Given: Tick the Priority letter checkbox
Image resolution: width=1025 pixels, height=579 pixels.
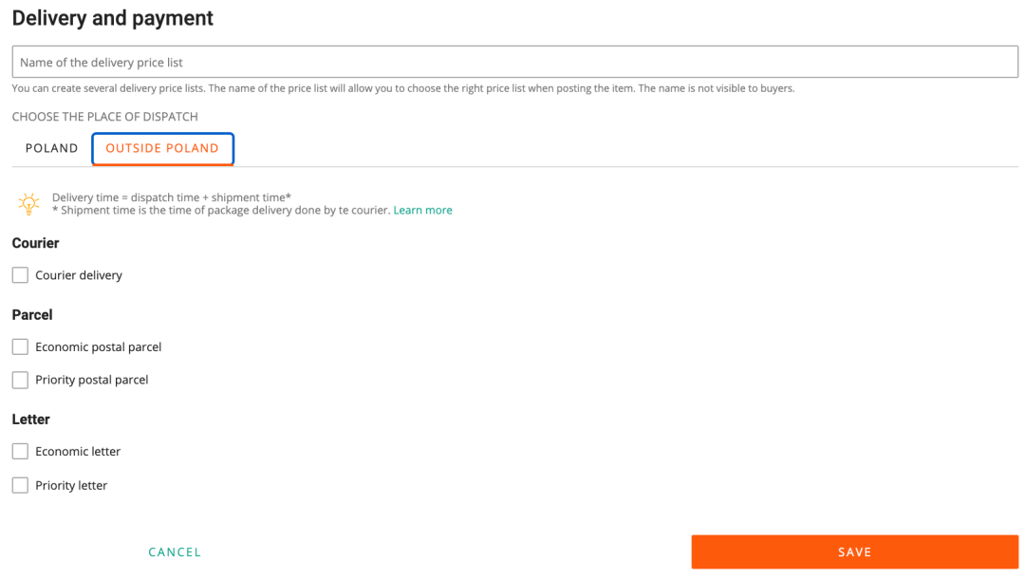Looking at the screenshot, I should (20, 485).
